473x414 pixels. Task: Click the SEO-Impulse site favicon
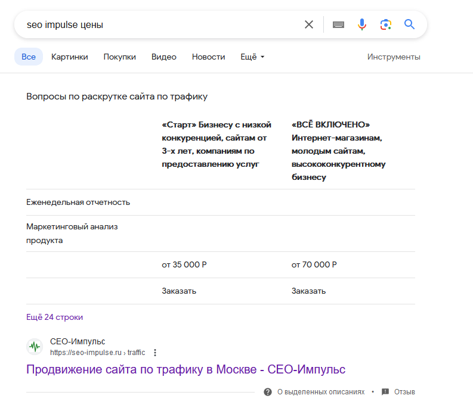35,347
